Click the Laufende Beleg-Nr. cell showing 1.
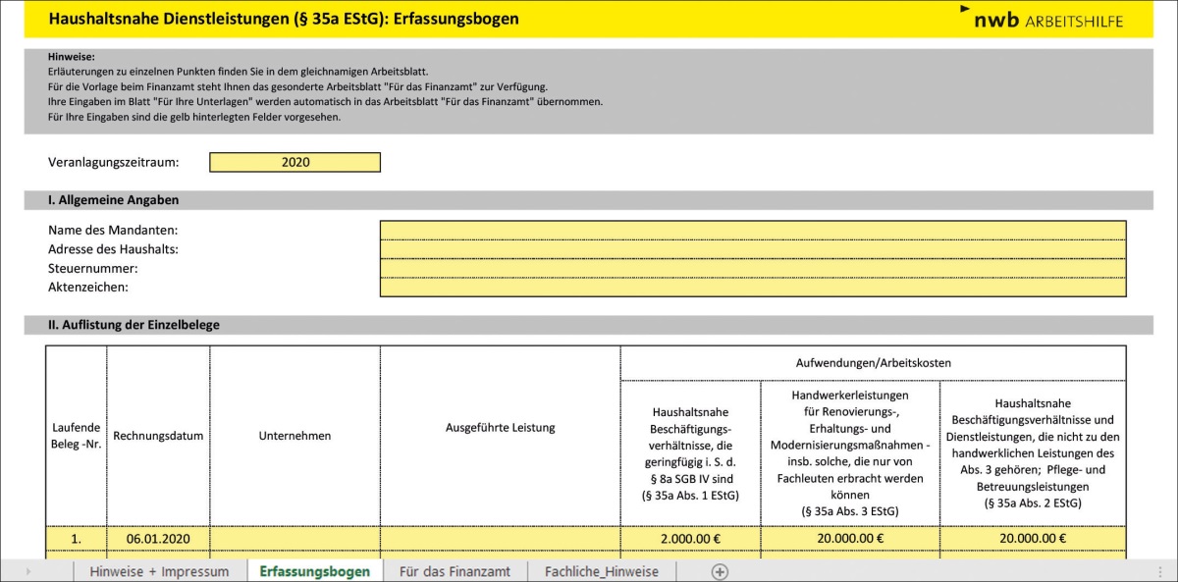Viewport: 1178px width, 582px height. (x=76, y=538)
